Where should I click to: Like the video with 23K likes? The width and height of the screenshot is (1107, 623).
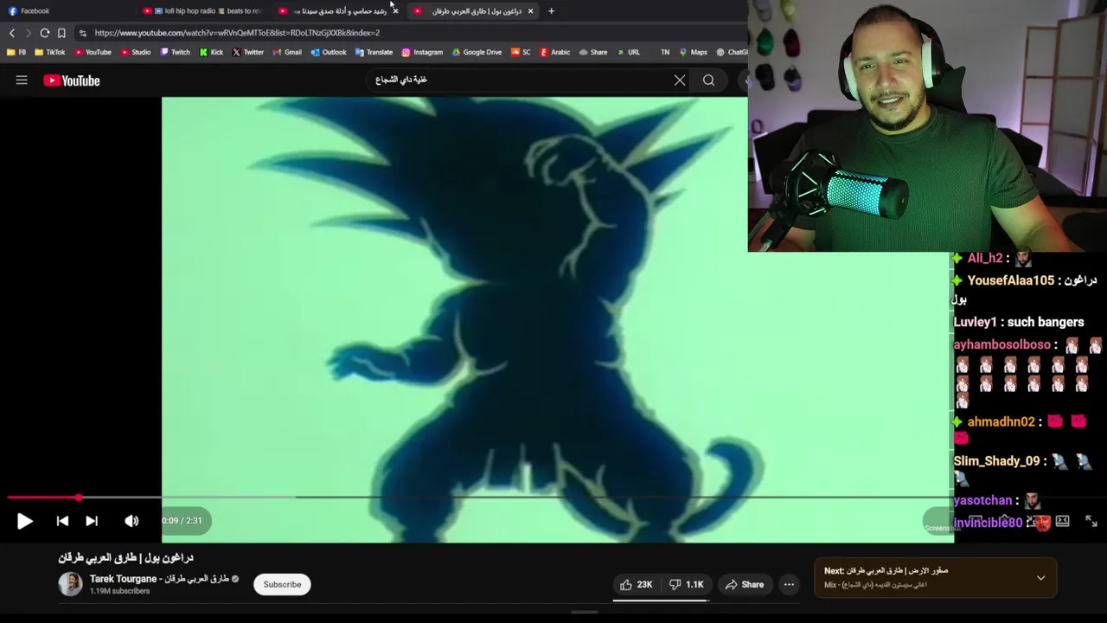[x=637, y=584]
